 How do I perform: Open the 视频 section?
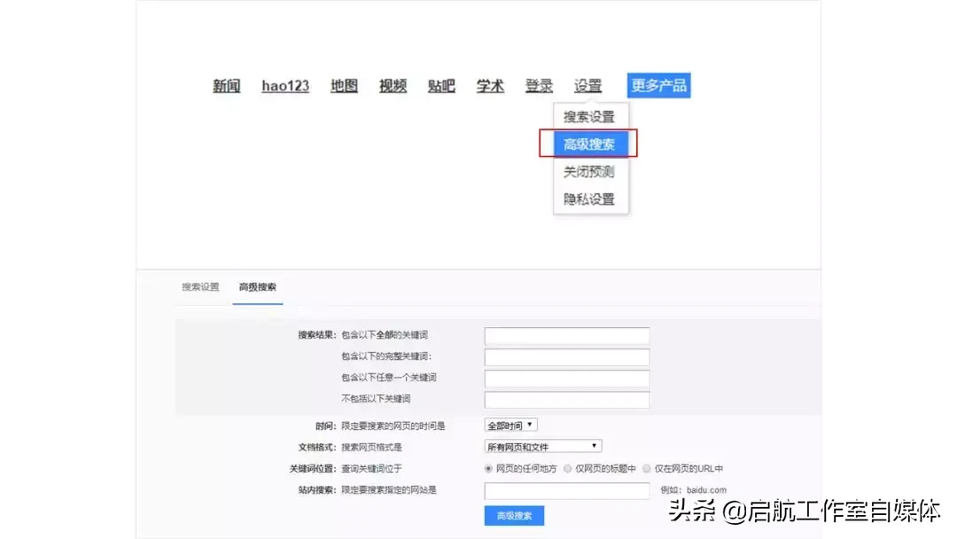(x=393, y=85)
